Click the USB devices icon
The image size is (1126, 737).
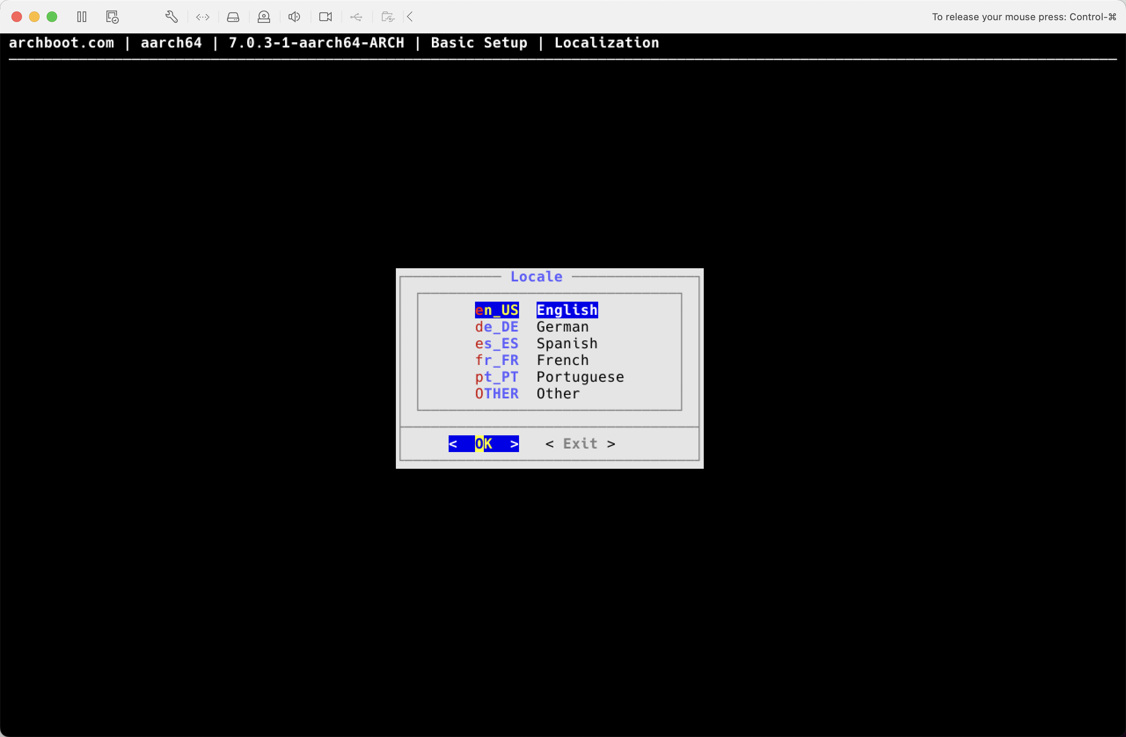(356, 17)
